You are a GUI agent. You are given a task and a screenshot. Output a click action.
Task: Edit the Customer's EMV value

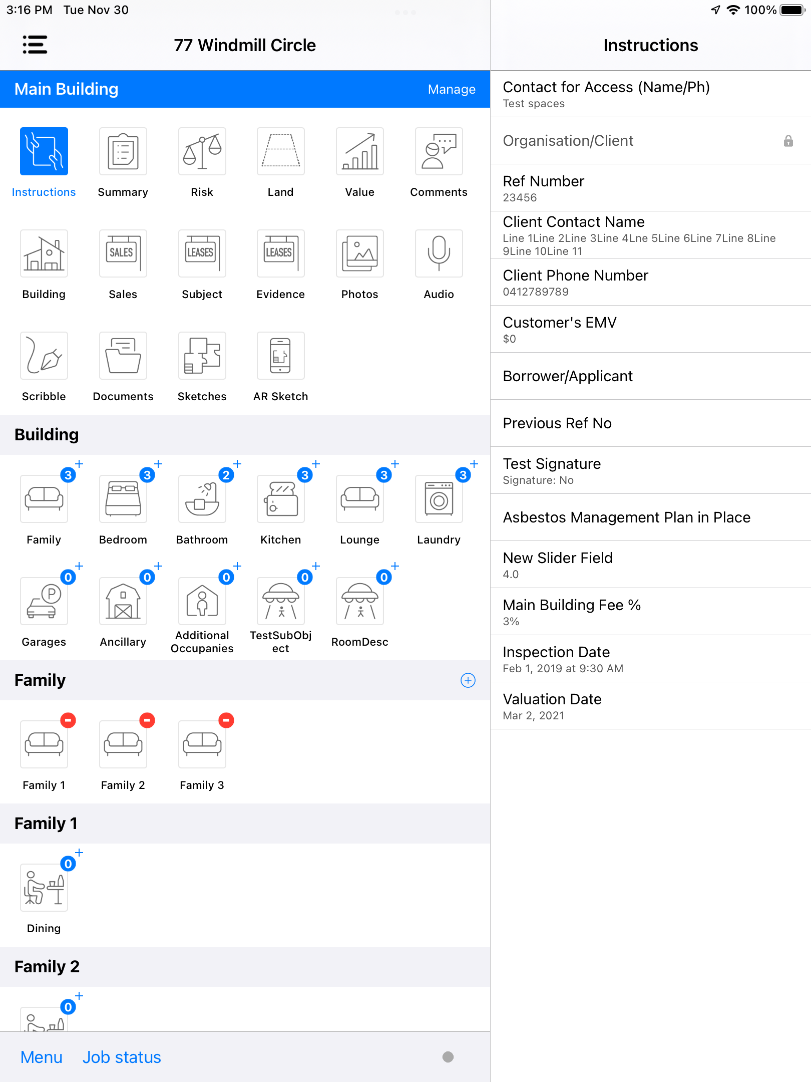point(651,329)
